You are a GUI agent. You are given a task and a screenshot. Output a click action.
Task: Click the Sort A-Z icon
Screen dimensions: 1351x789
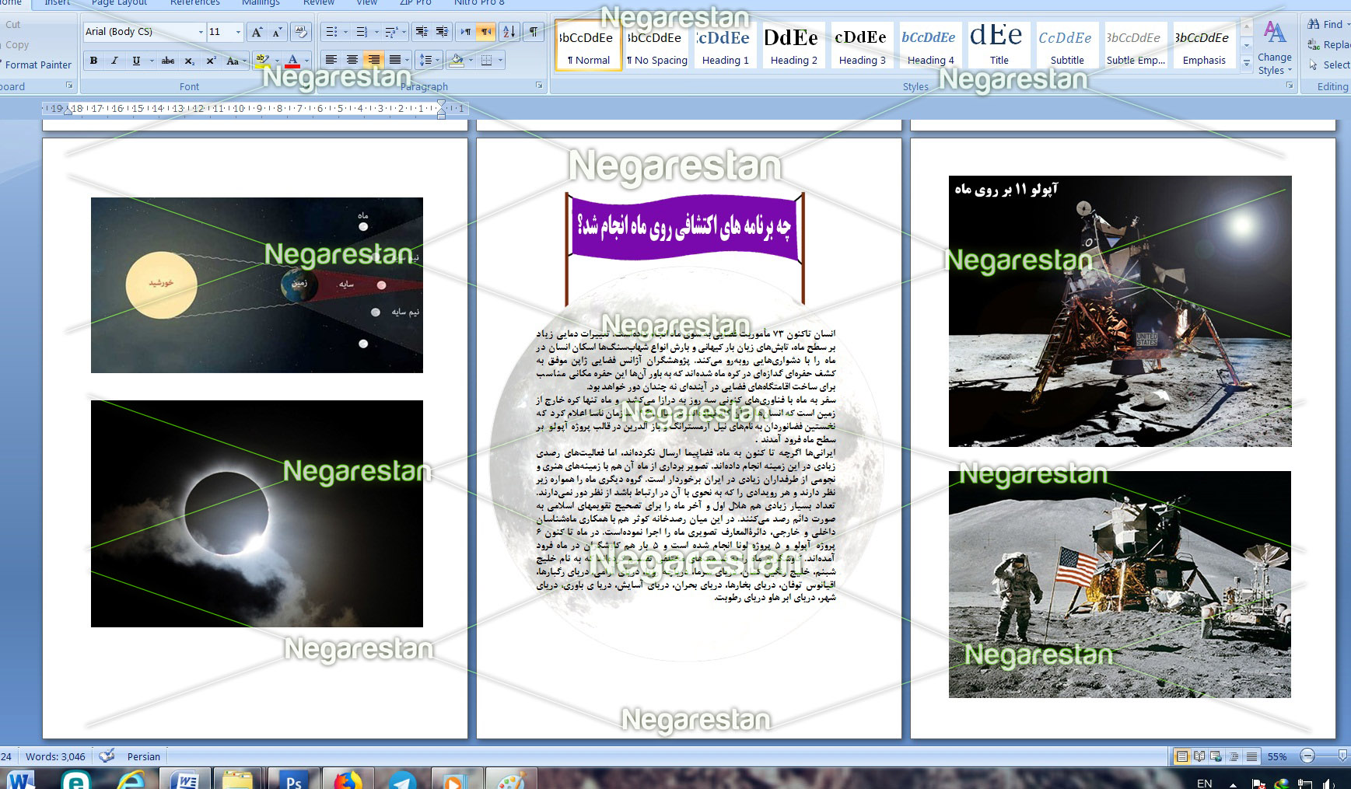[x=509, y=32]
